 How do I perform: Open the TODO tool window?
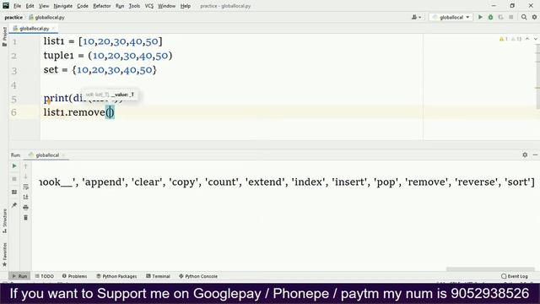point(45,276)
